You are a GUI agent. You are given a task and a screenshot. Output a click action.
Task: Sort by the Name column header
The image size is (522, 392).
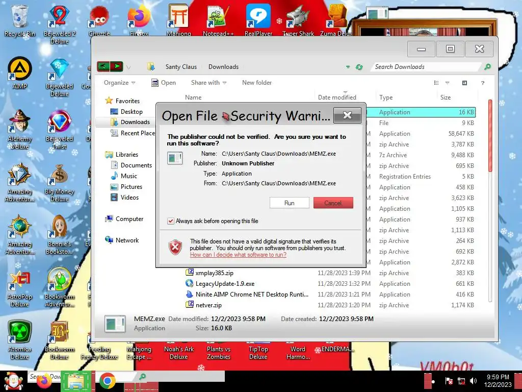tap(193, 97)
